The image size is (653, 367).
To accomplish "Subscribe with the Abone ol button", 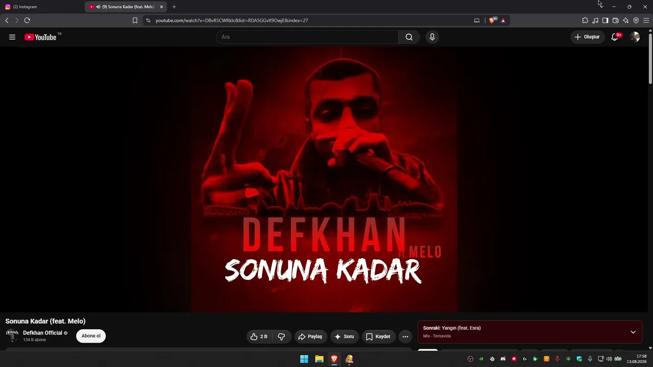I will (x=91, y=336).
